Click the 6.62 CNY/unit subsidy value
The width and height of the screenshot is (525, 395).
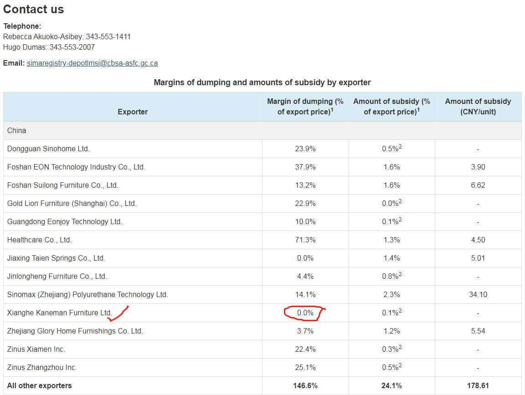point(478,185)
